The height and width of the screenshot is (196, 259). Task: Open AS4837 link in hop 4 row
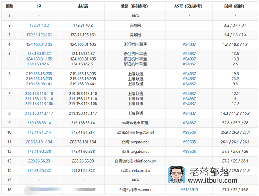tap(189, 44)
